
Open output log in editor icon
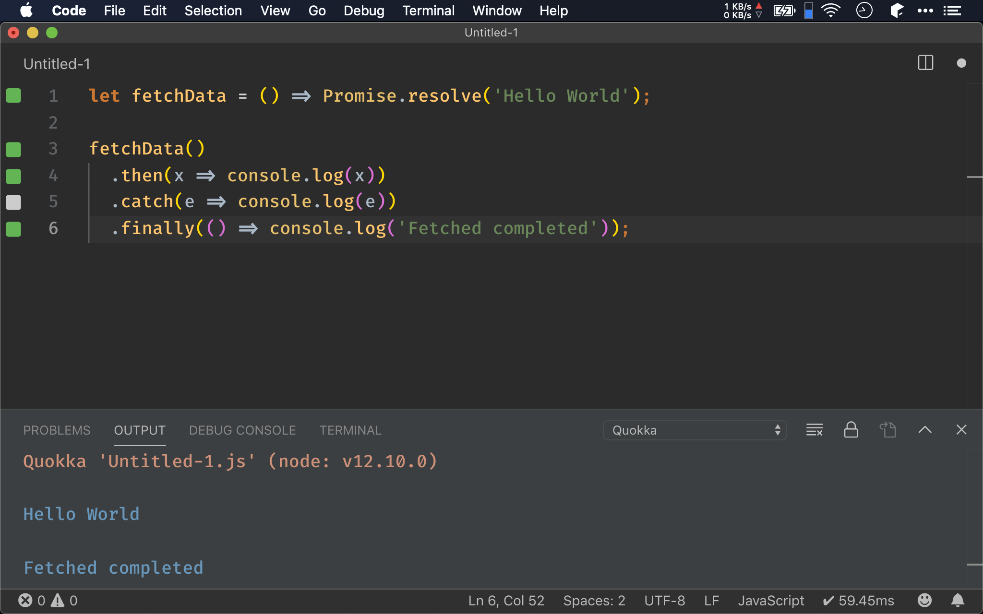click(888, 430)
